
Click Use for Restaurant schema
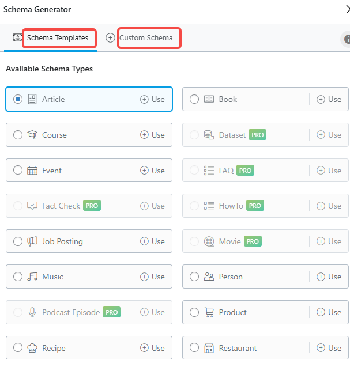pos(329,348)
